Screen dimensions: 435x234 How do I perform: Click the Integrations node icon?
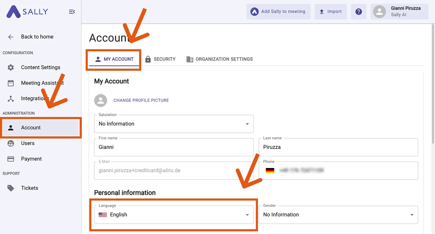tap(11, 98)
